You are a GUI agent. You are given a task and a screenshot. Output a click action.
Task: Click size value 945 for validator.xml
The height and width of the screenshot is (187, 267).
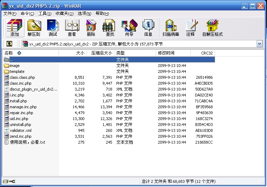click(81, 130)
